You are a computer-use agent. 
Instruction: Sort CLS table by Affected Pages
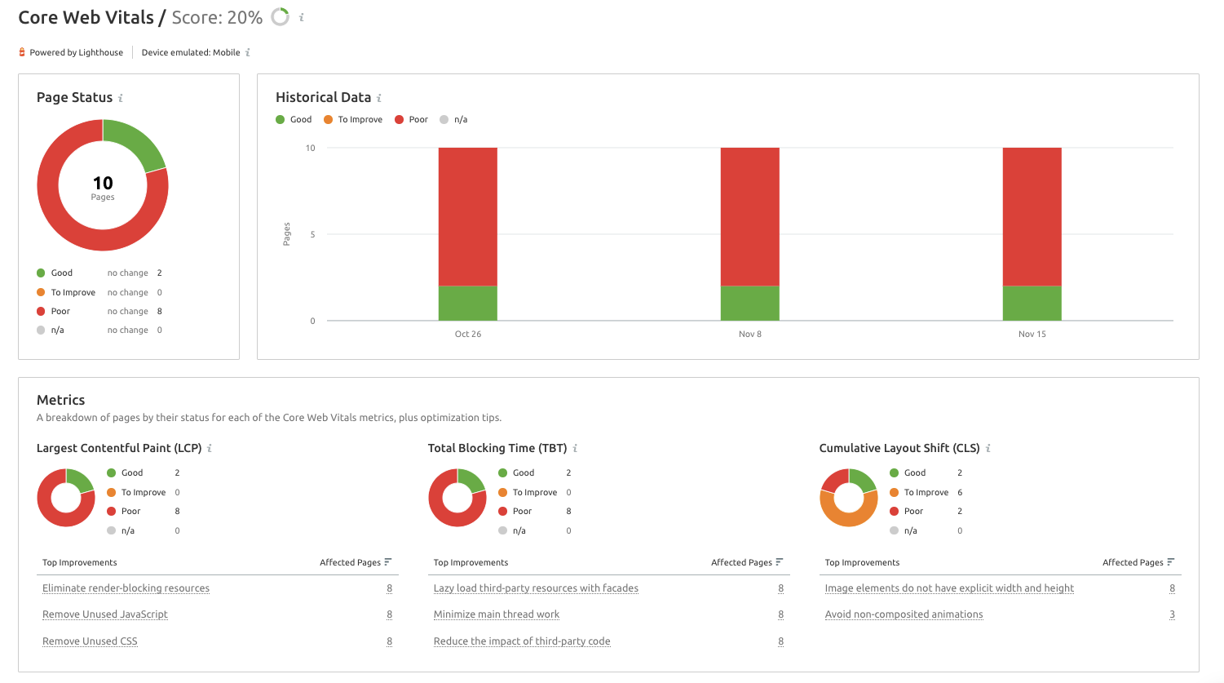point(1173,561)
